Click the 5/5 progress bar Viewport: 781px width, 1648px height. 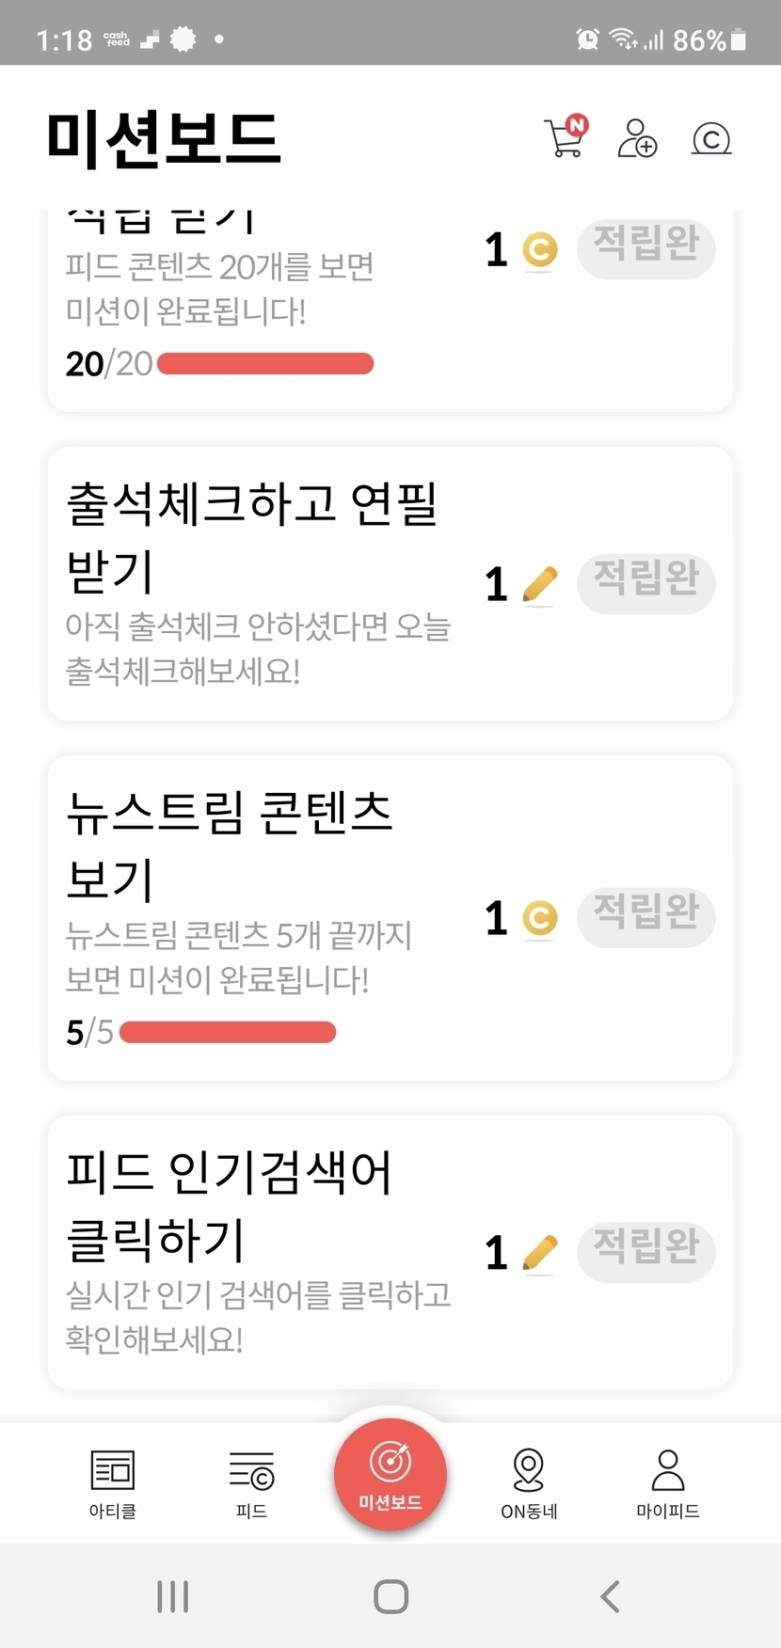(228, 1033)
